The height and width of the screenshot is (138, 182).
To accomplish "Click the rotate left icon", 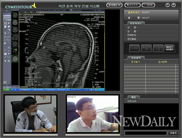I will coord(5,40).
